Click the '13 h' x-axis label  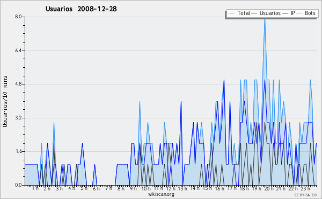[182, 189]
